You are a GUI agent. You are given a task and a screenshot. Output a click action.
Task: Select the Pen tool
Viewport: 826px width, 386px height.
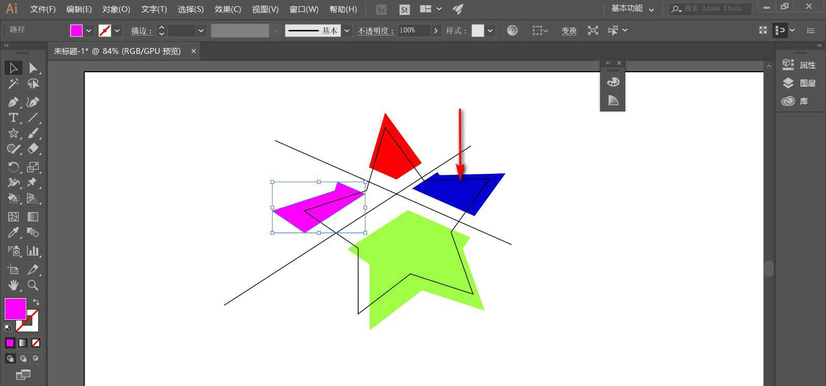pyautogui.click(x=13, y=102)
